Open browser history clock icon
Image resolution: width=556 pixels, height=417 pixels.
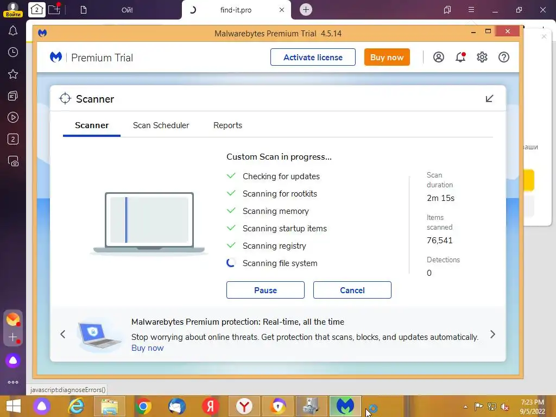point(13,53)
